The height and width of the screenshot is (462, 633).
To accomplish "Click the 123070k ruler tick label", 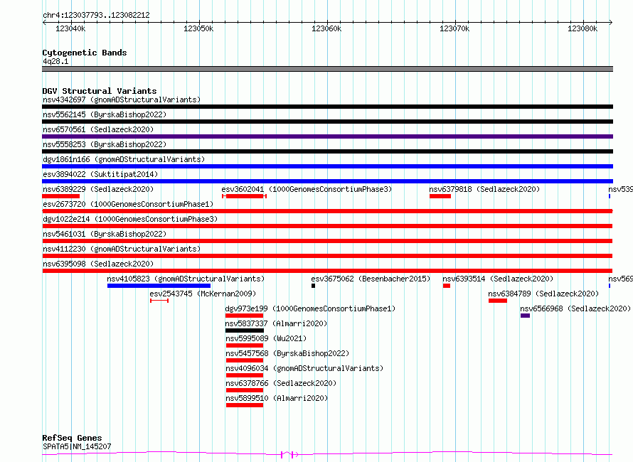I will 454,28.
